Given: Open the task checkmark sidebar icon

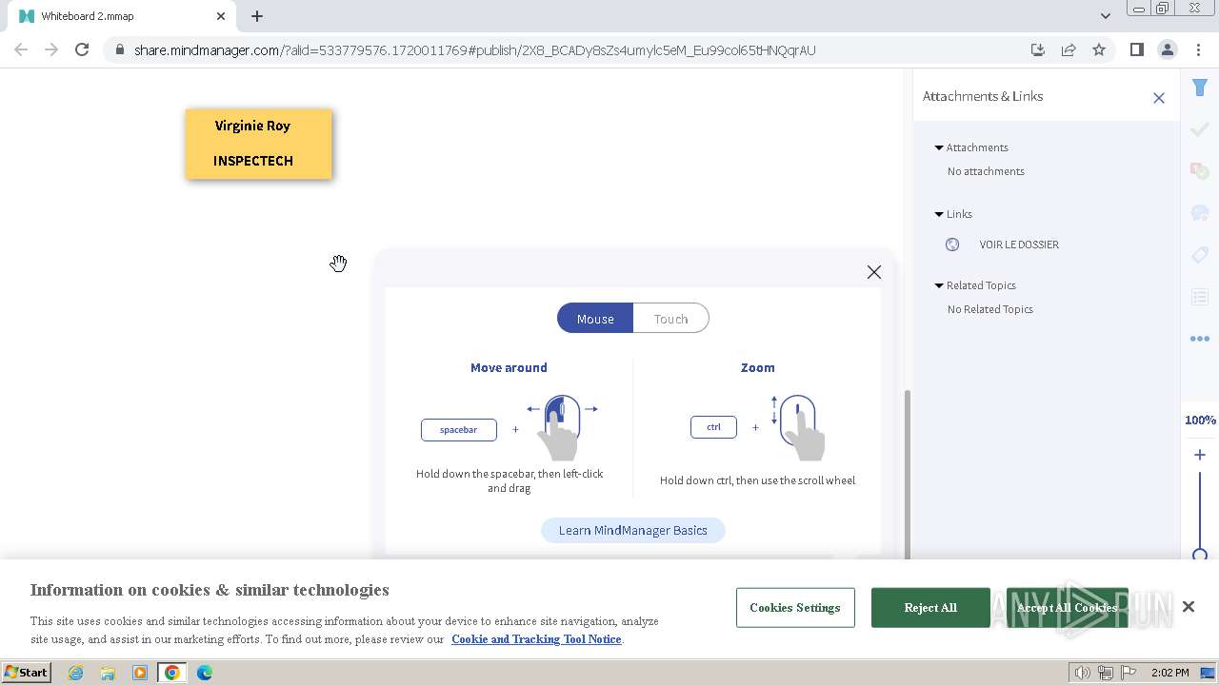Looking at the screenshot, I should click(1199, 130).
